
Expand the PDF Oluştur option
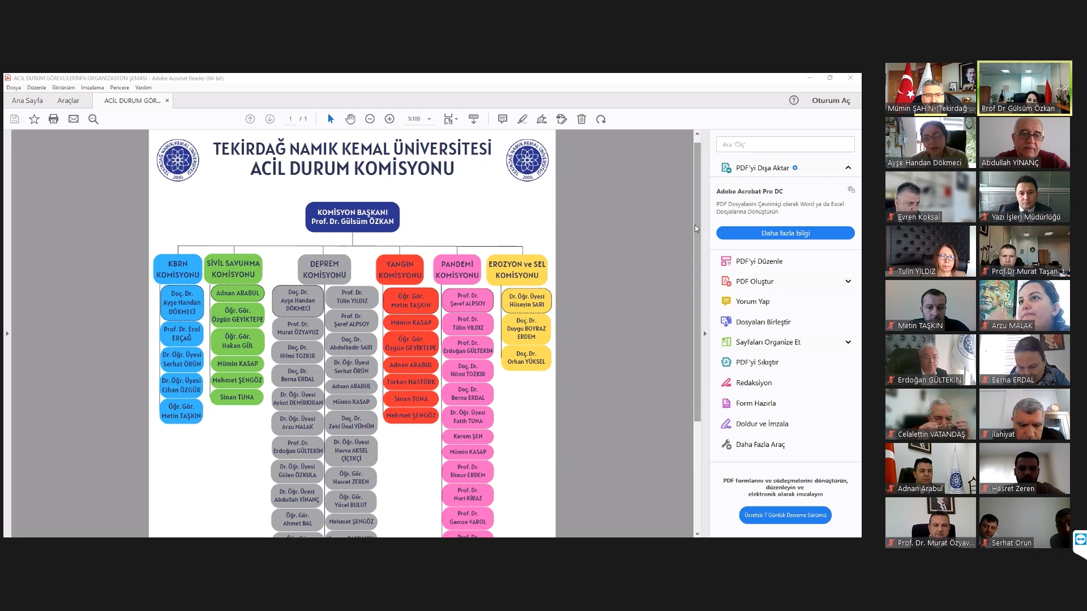coord(848,281)
